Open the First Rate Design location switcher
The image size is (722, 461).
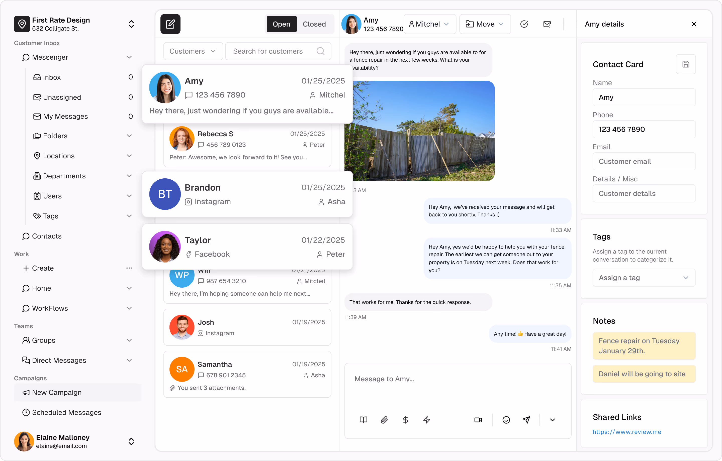(131, 24)
